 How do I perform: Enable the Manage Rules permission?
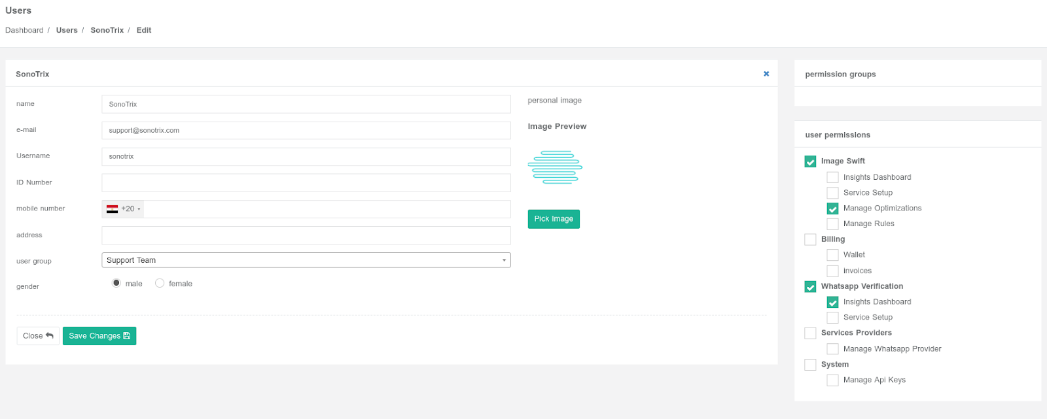tap(832, 224)
